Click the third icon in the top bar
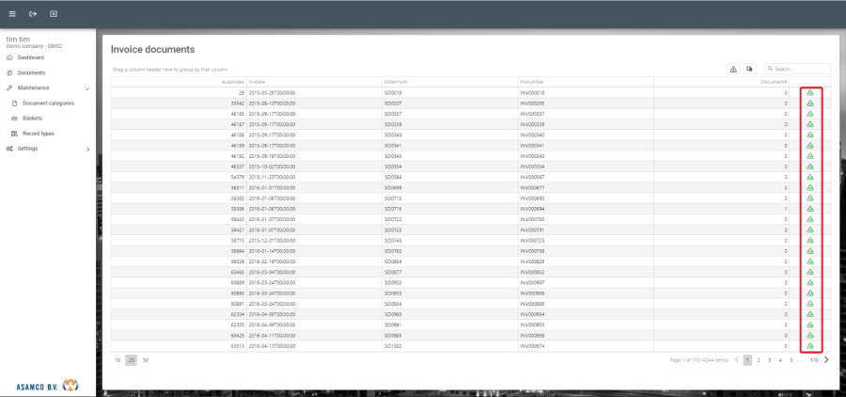 point(53,14)
